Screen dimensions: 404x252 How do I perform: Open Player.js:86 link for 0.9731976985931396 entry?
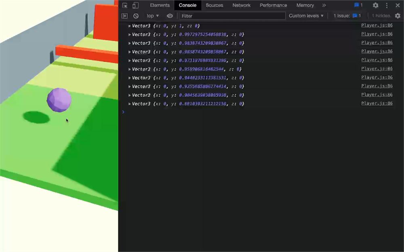coord(377,60)
